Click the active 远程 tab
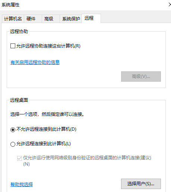This screenshot has height=192, width=171. click(91, 18)
